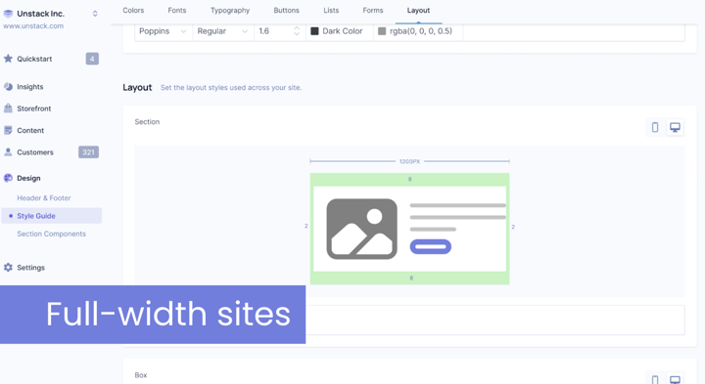Click the purple button in section preview
This screenshot has height=384, width=705.
pos(430,247)
